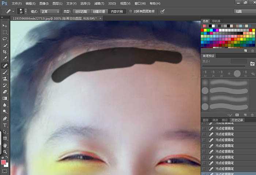Viewport: 256px width, 175px height.
Task: Select the Brush tool in the toolbox
Action: coord(5,72)
